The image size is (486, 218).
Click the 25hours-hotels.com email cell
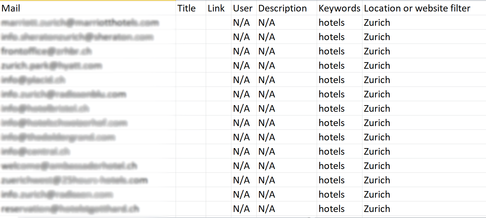[x=74, y=180]
